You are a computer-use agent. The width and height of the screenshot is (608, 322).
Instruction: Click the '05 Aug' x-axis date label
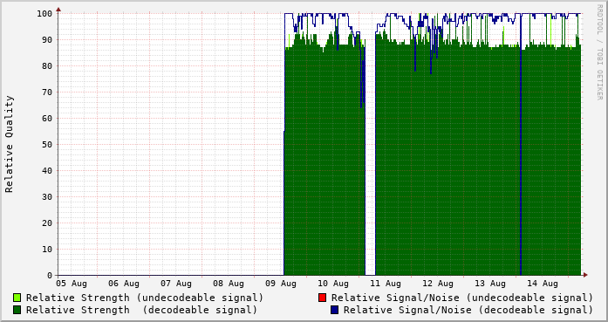[x=72, y=284]
